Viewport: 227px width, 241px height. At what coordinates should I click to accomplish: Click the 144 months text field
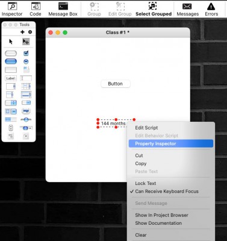click(113, 124)
